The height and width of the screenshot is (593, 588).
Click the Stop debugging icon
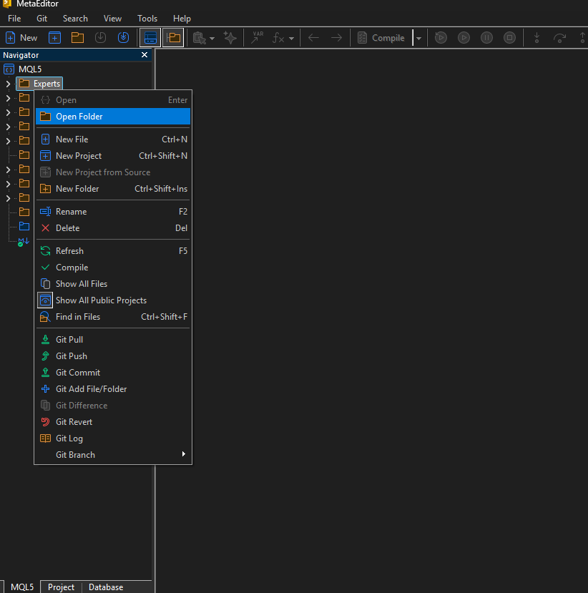[x=509, y=38]
